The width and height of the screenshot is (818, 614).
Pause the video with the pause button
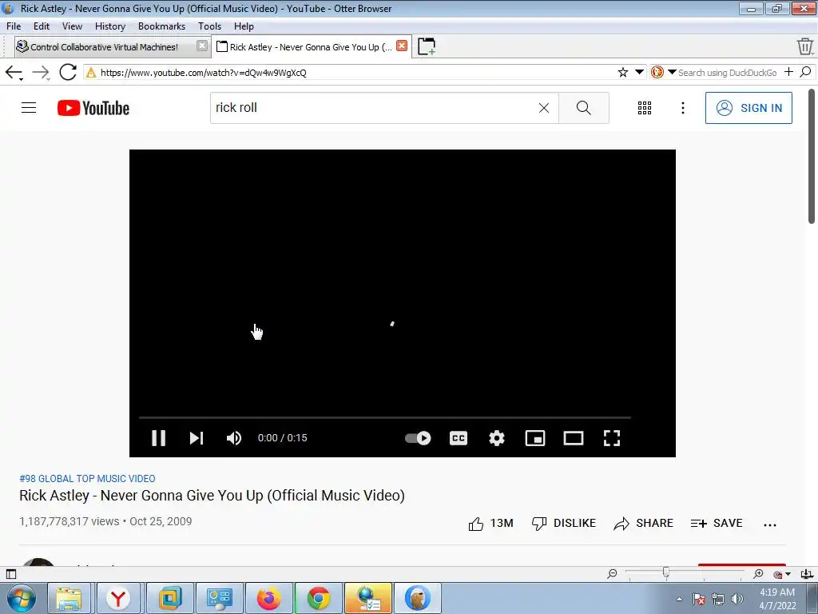(x=159, y=438)
